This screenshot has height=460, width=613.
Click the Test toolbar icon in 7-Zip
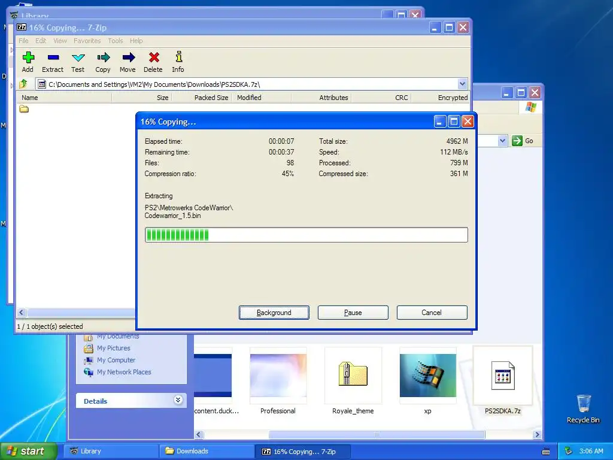tap(78, 62)
